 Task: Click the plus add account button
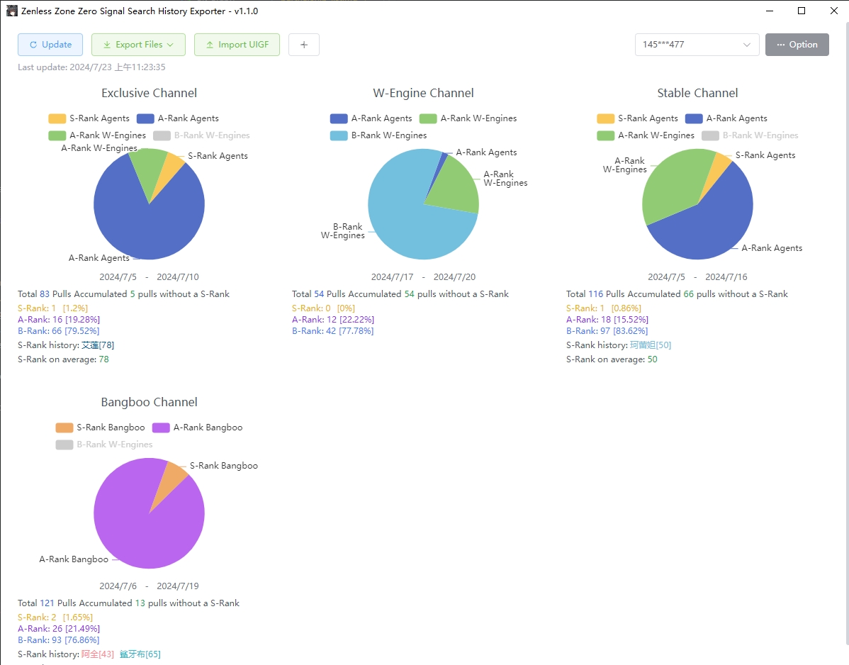(304, 45)
